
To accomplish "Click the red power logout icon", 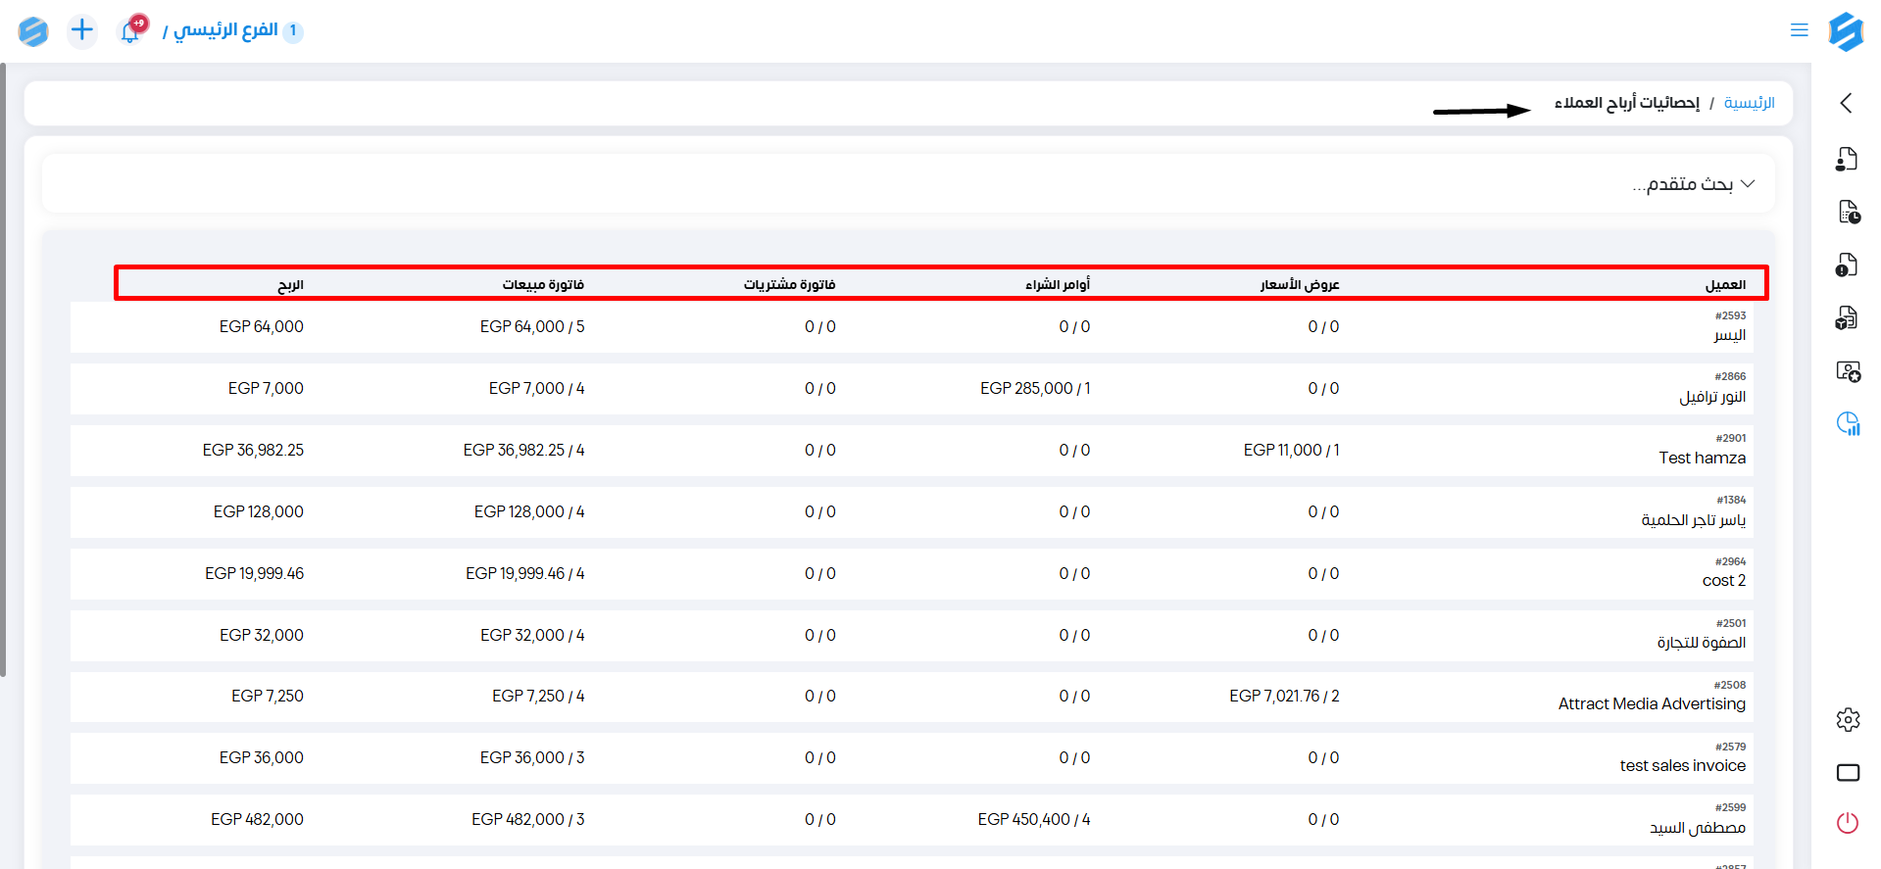I will 1848,823.
